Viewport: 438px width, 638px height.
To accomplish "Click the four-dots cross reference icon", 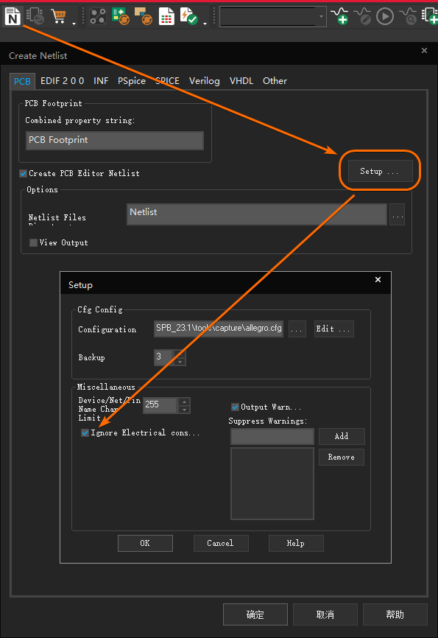I will [98, 16].
